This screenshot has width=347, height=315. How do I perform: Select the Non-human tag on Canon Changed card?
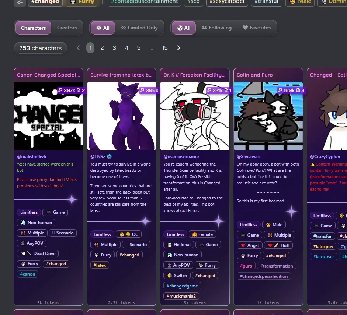(36, 222)
